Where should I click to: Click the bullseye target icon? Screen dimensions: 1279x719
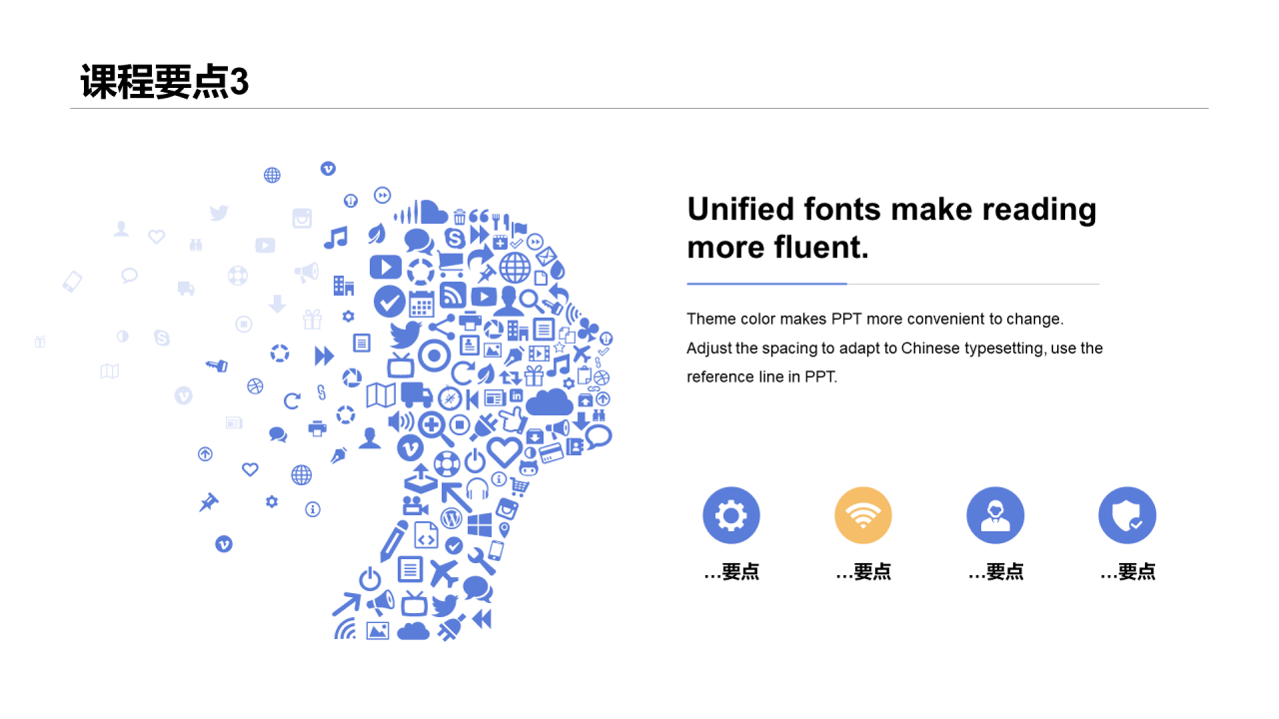click(434, 355)
